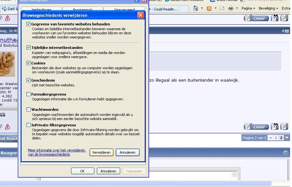Enable the Wachtwoorden checkbox
The height and width of the screenshot is (187, 292).
point(29,110)
